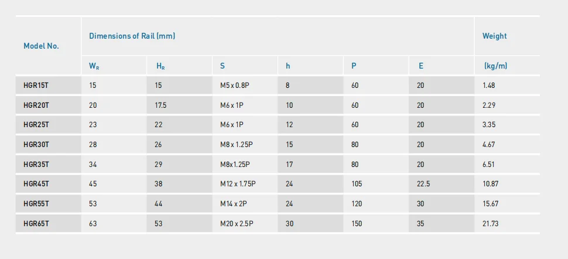Click the 22.5 value in E column
Screen dimensions: 568x259
click(423, 184)
